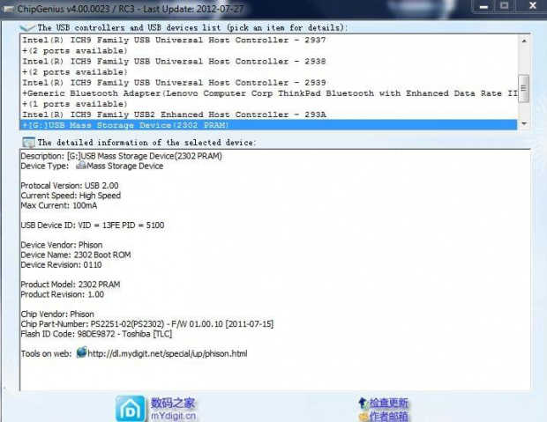
Task: Click the device list scroll down arrow
Action: [x=524, y=123]
